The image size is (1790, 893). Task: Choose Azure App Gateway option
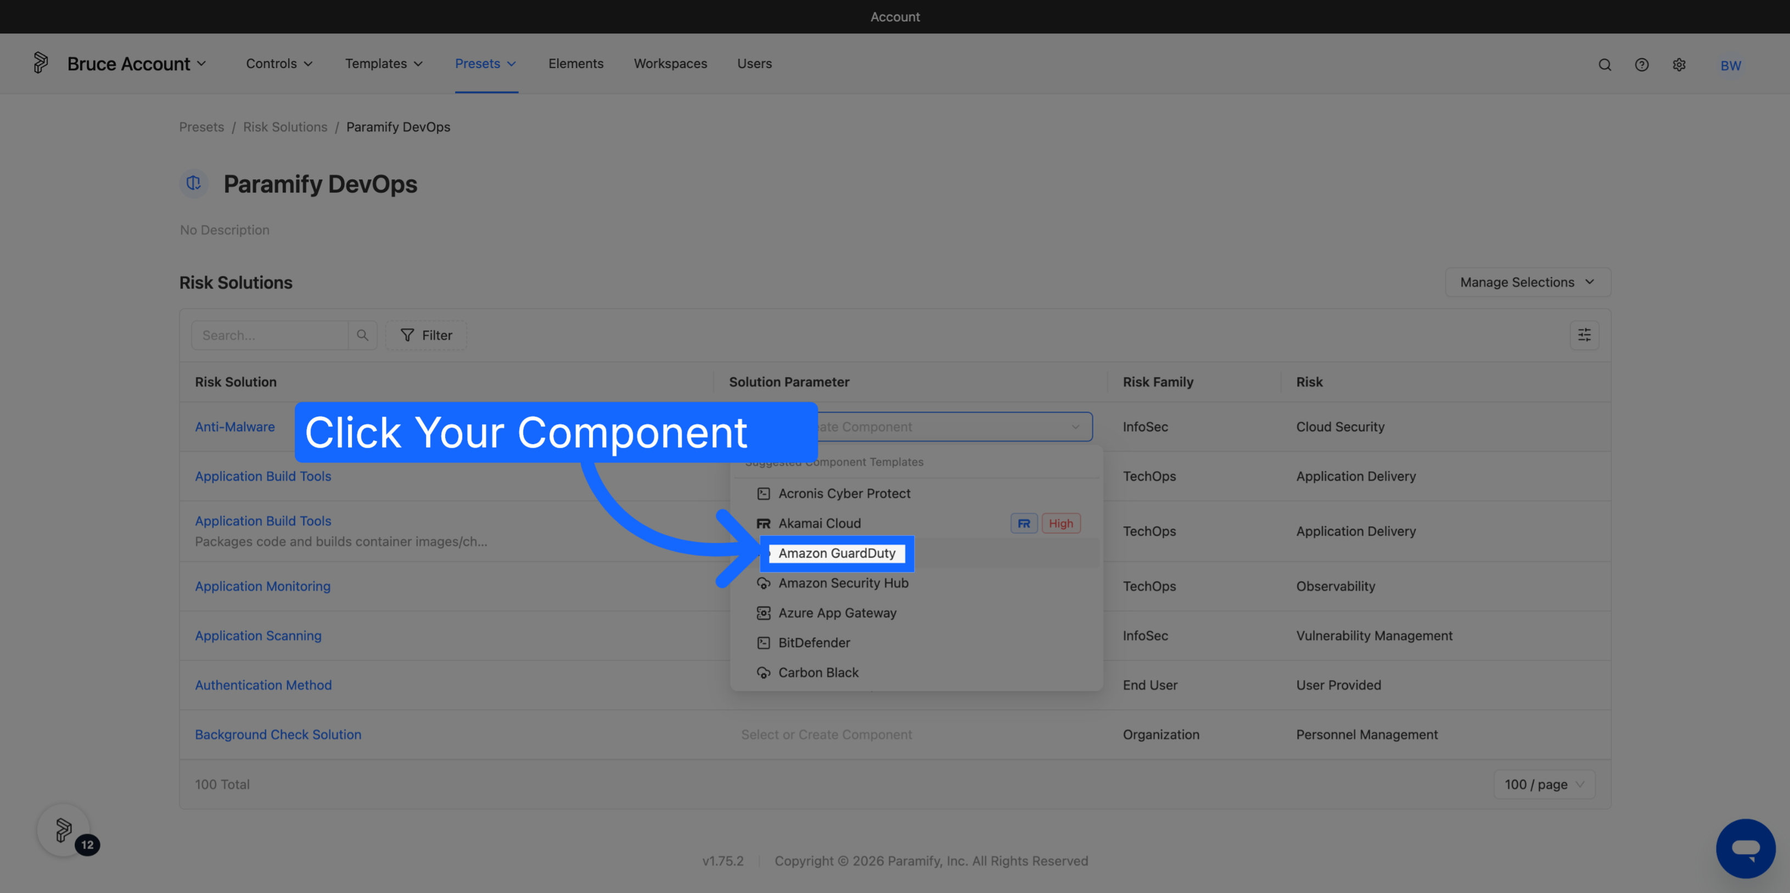tap(916, 613)
